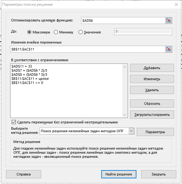This screenshot has width=182, height=184.
Task: Click Добавить button to add constraint
Action: tap(152, 68)
